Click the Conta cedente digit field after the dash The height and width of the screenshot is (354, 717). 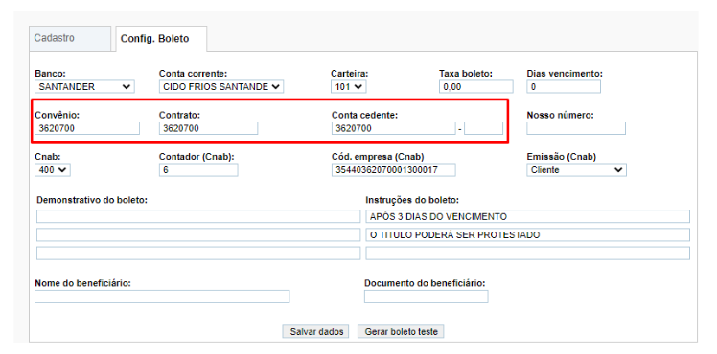(483, 128)
